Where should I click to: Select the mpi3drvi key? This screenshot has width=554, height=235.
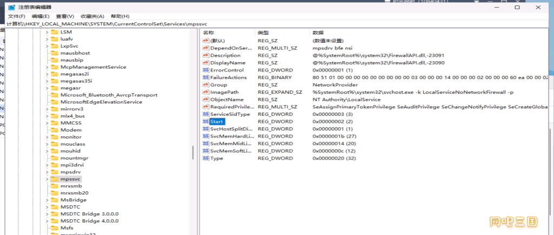[72, 165]
